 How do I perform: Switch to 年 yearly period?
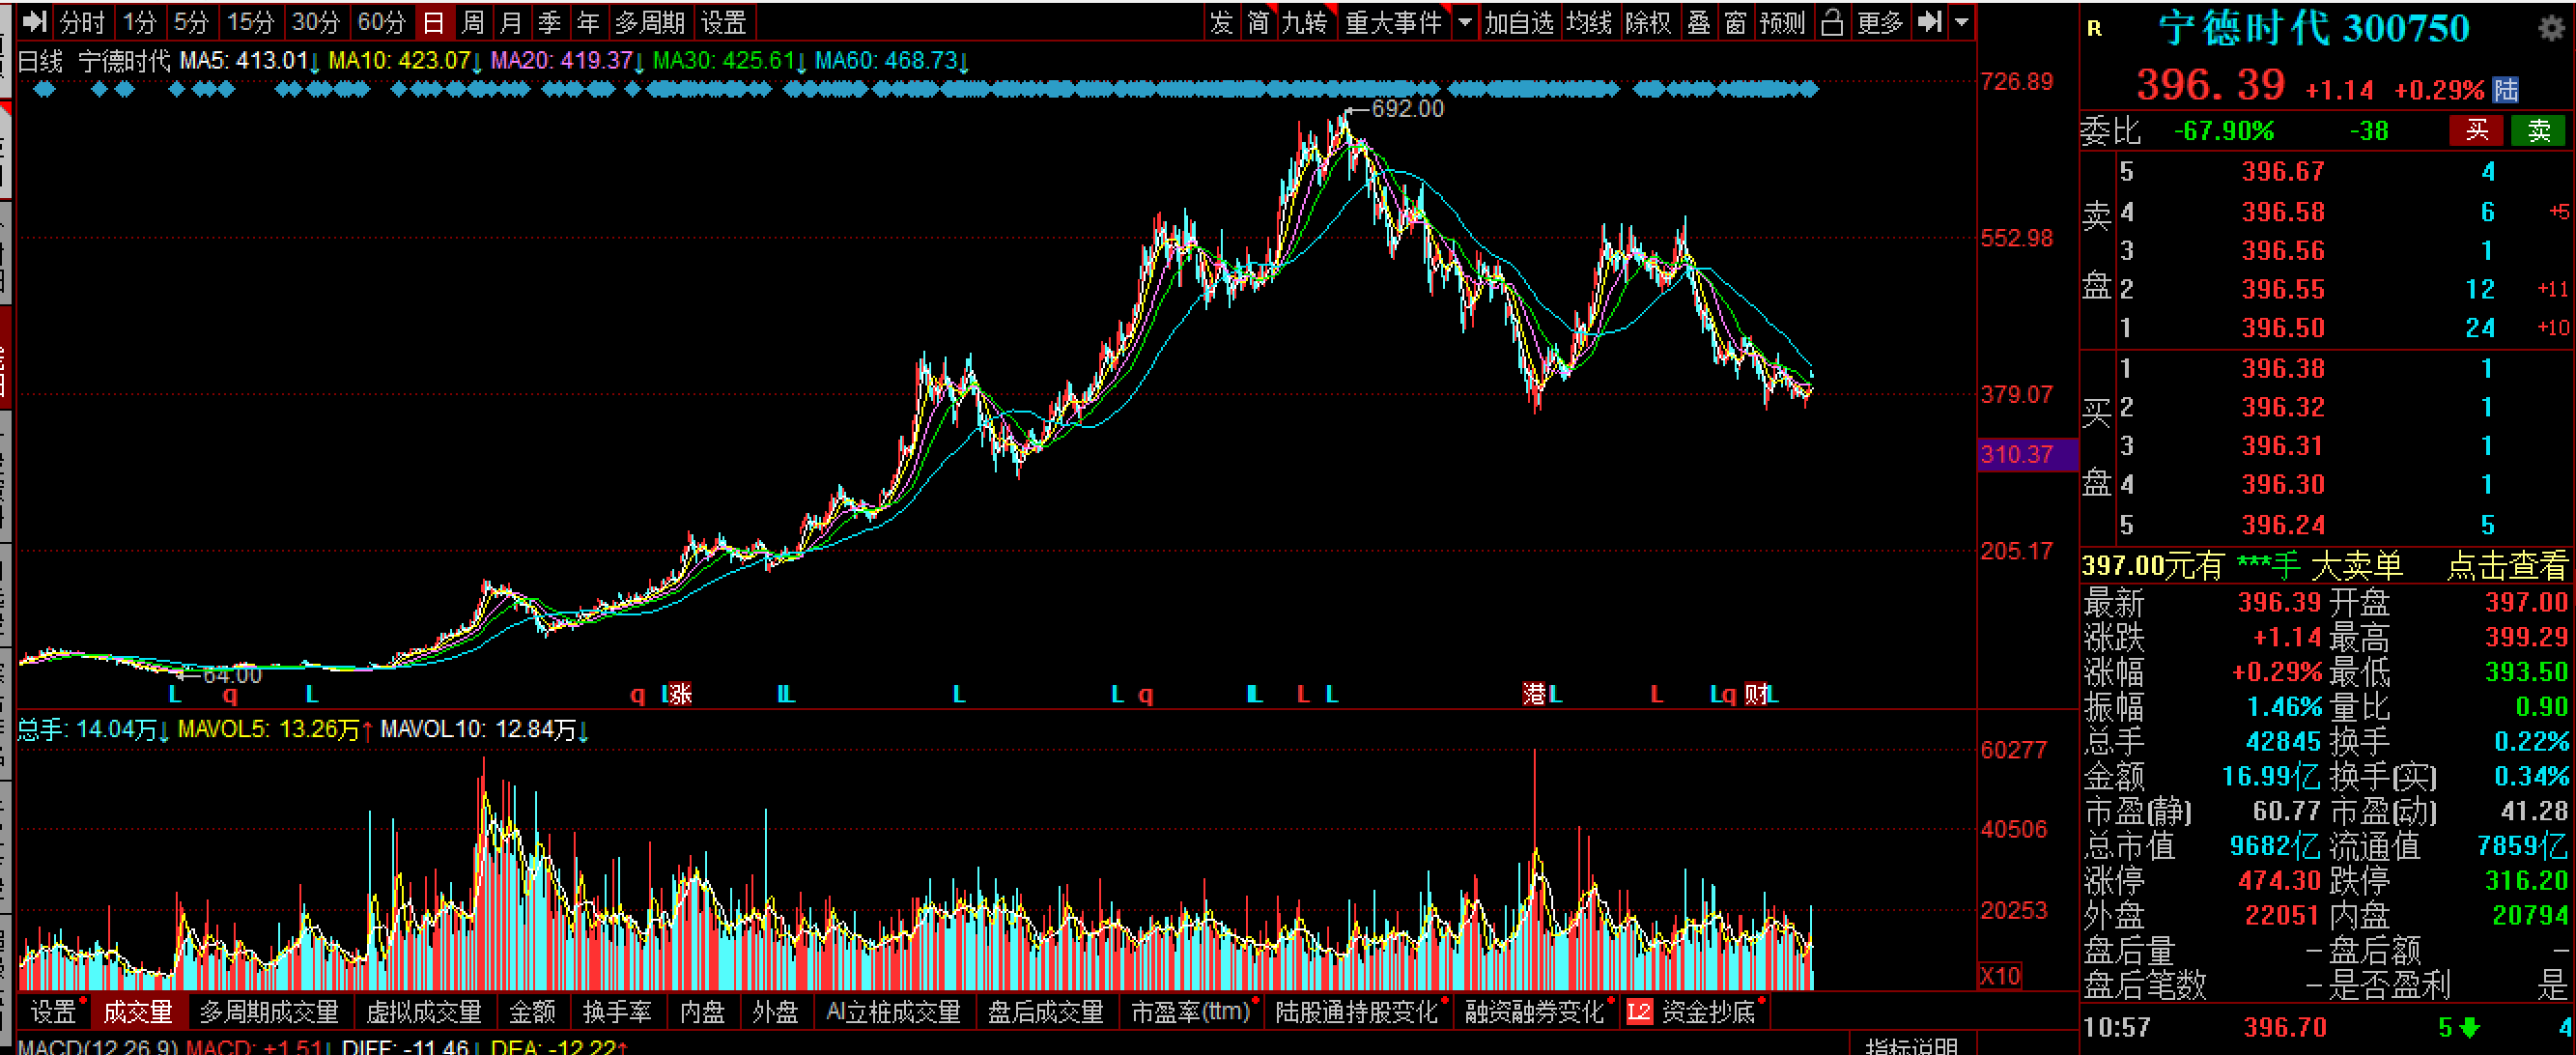(588, 22)
